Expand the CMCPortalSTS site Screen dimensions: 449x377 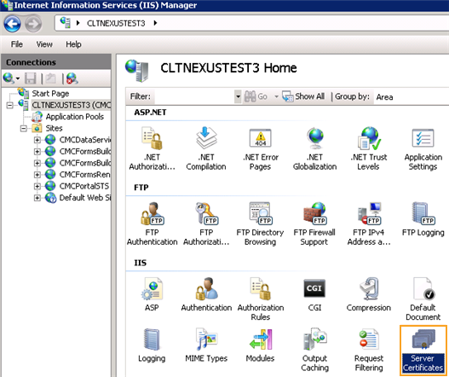click(x=37, y=186)
